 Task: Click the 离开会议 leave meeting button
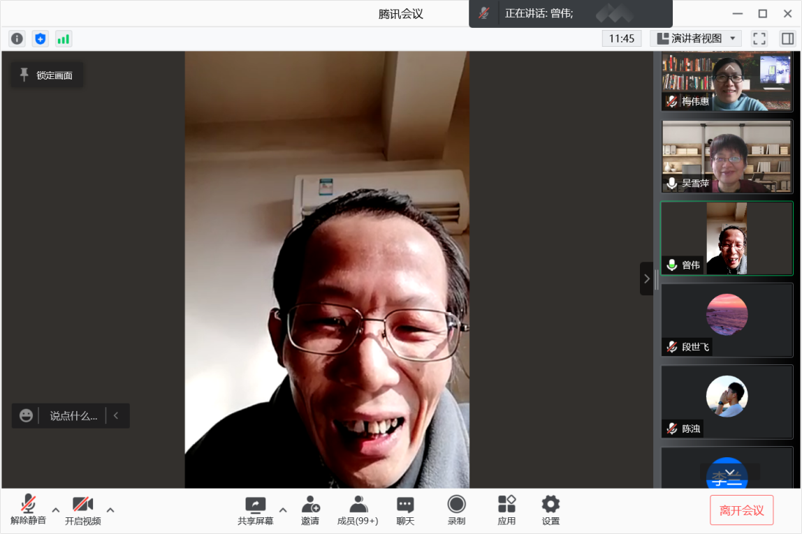(741, 510)
